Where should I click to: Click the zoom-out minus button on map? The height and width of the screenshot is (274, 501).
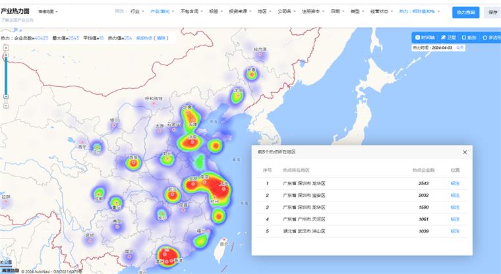[6, 97]
